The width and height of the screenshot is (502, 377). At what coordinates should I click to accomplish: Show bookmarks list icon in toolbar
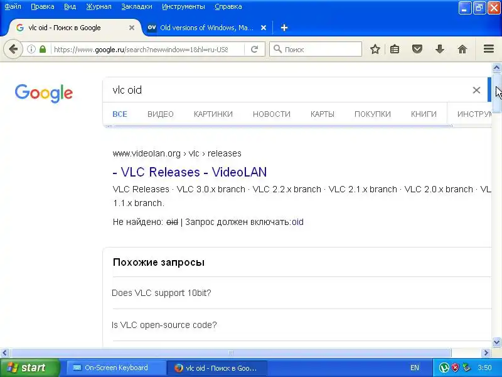tap(395, 50)
